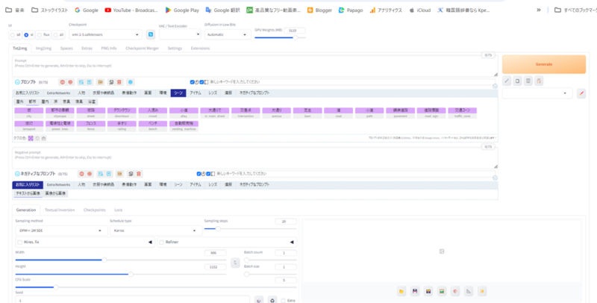Screen dimensions: 597x303
Task: Click into the Prompt text area
Action: [x=254, y=66]
